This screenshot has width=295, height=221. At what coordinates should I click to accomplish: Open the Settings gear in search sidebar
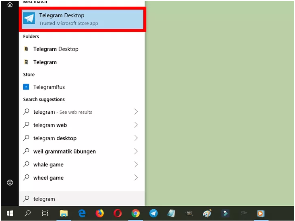point(10,182)
